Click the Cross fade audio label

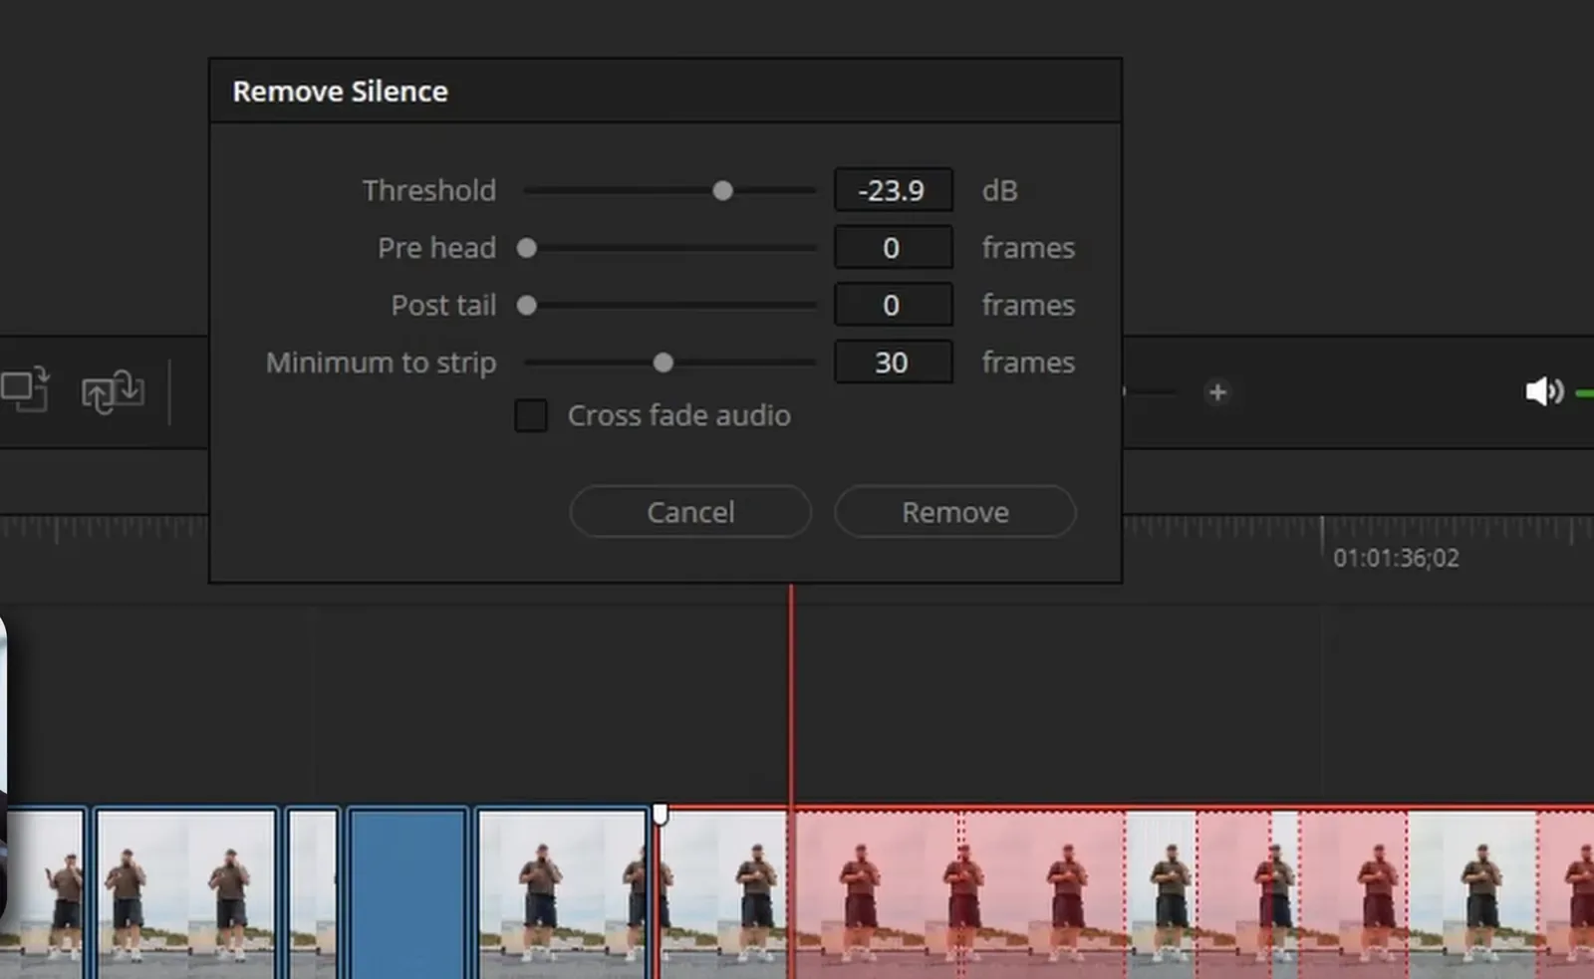click(679, 415)
